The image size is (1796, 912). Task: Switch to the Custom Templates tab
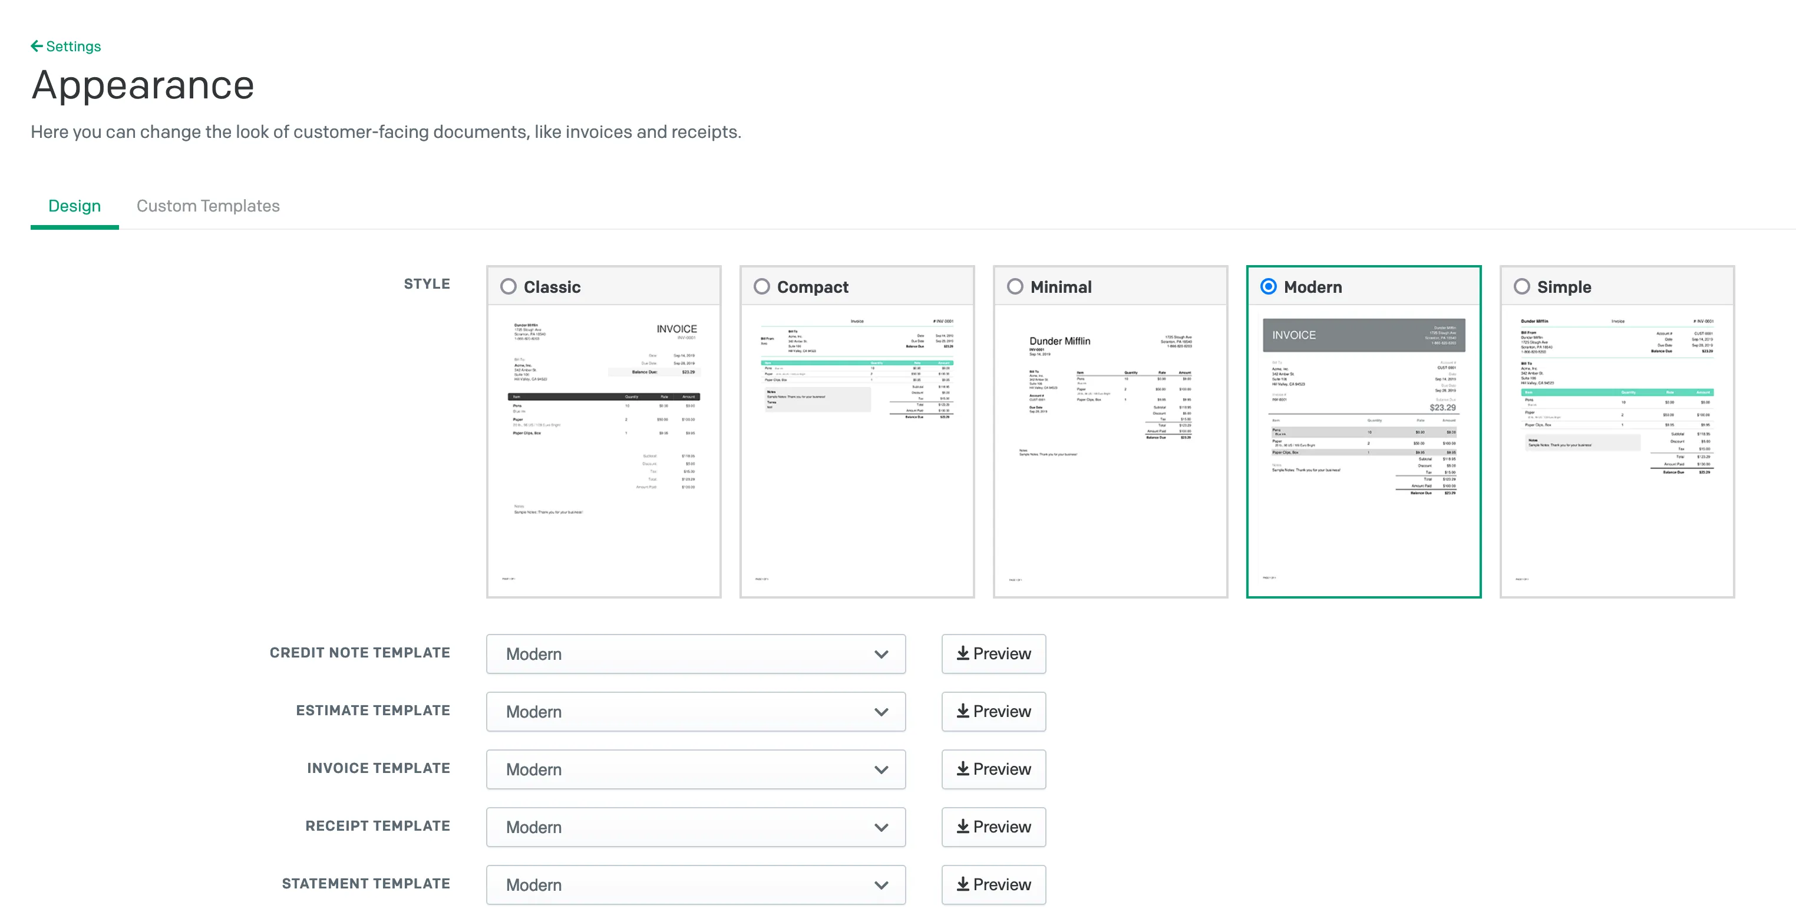coord(208,206)
